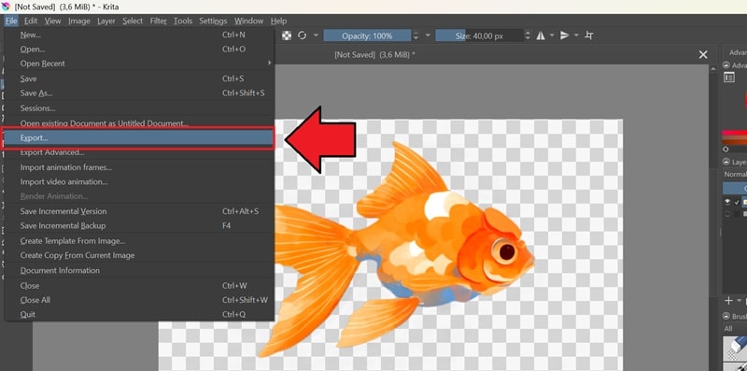Open the All brush tag dropdown
Screen dimensions: 747x371
coord(735,329)
